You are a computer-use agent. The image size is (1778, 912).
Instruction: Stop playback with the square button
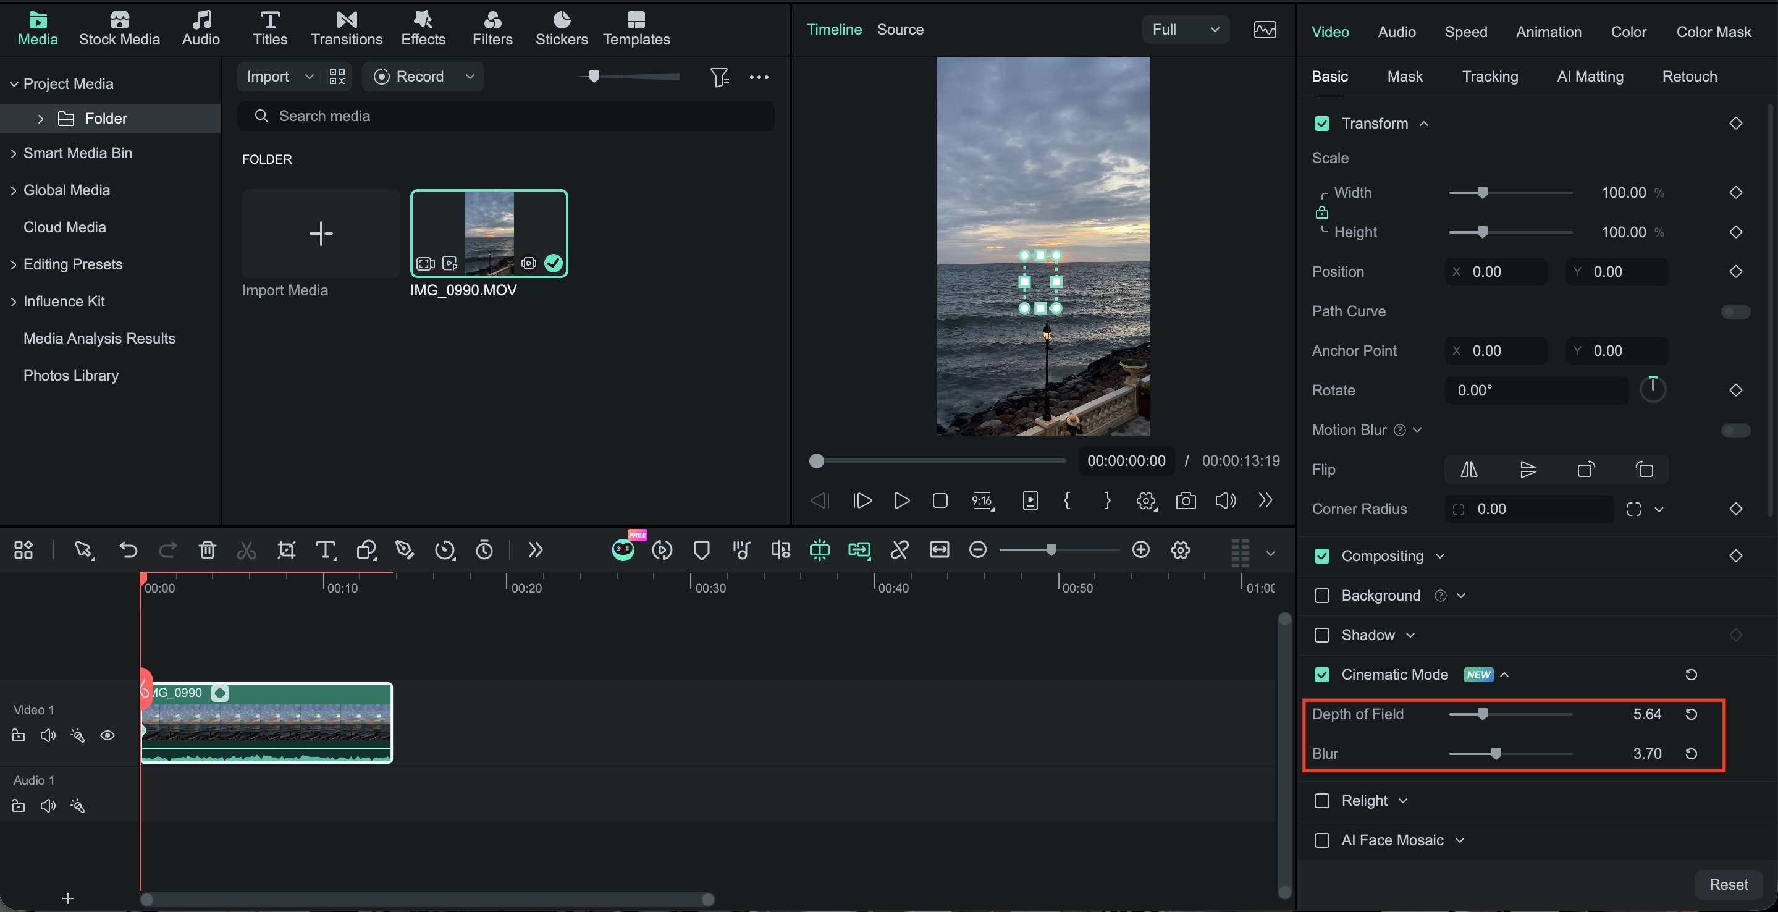pos(940,500)
